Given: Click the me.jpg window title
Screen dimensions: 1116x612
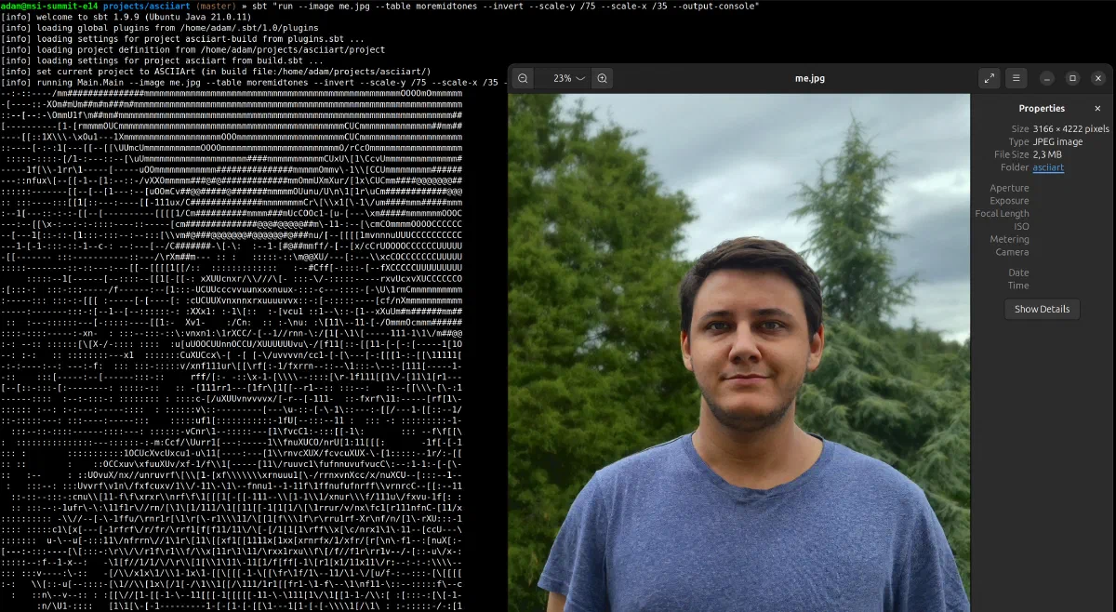Looking at the screenshot, I should tap(810, 79).
